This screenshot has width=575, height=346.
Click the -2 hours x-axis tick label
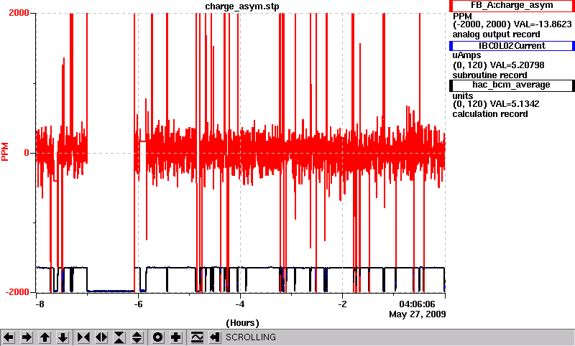click(x=342, y=304)
